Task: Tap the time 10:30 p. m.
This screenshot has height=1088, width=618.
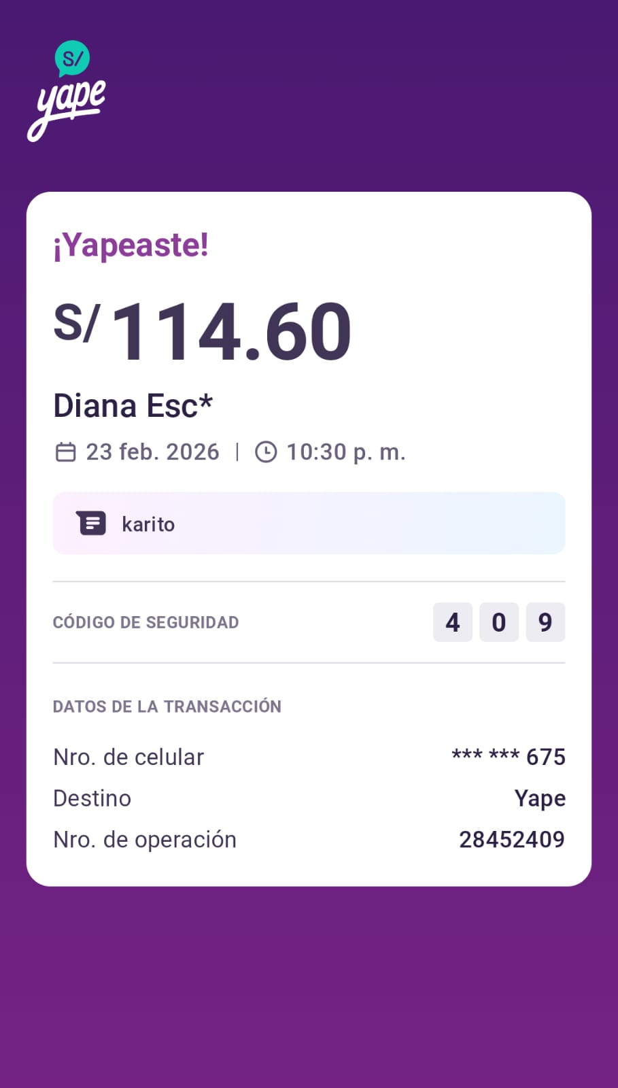Action: tap(345, 452)
